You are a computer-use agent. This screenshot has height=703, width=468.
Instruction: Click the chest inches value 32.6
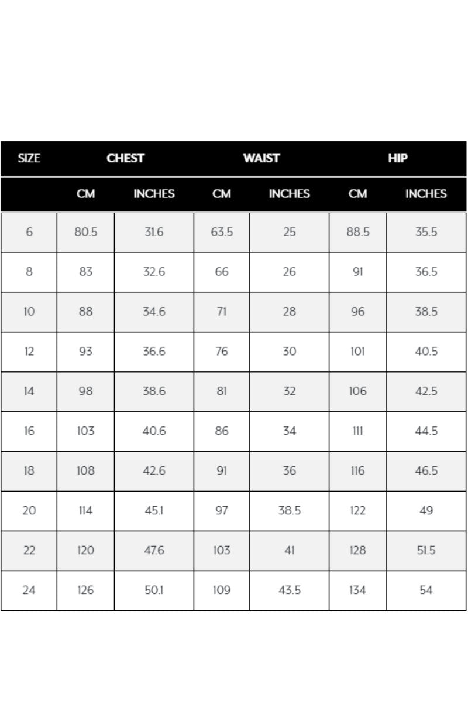point(154,272)
